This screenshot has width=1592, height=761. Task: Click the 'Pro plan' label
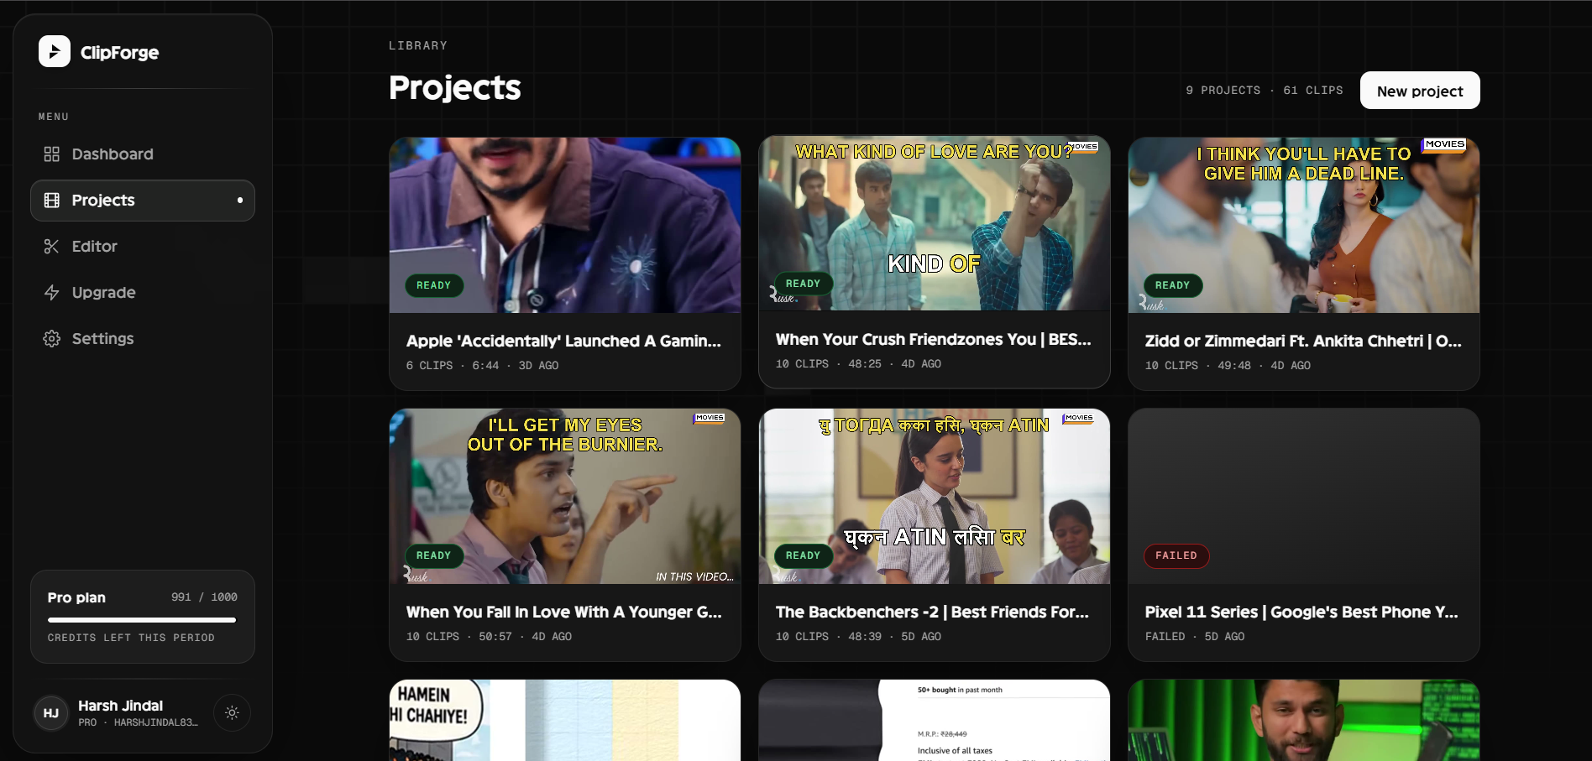pyautogui.click(x=76, y=597)
